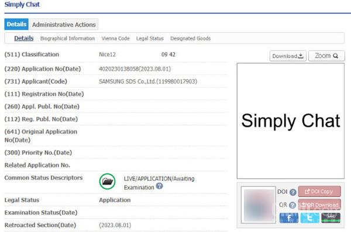Click the (511) Classification label
351x232 pixels.
tap(32, 54)
